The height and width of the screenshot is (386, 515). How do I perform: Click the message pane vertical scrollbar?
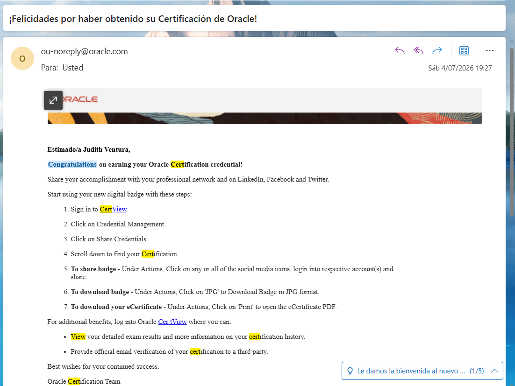(511, 132)
